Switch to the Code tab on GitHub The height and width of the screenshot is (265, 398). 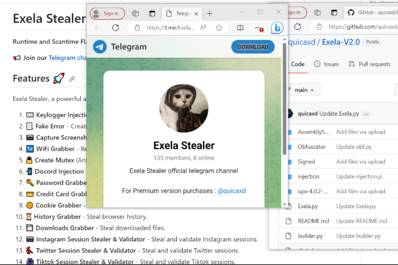click(x=298, y=64)
